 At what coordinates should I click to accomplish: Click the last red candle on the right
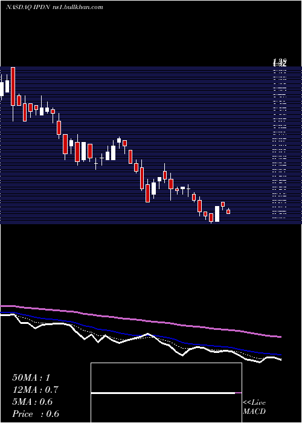228,211
